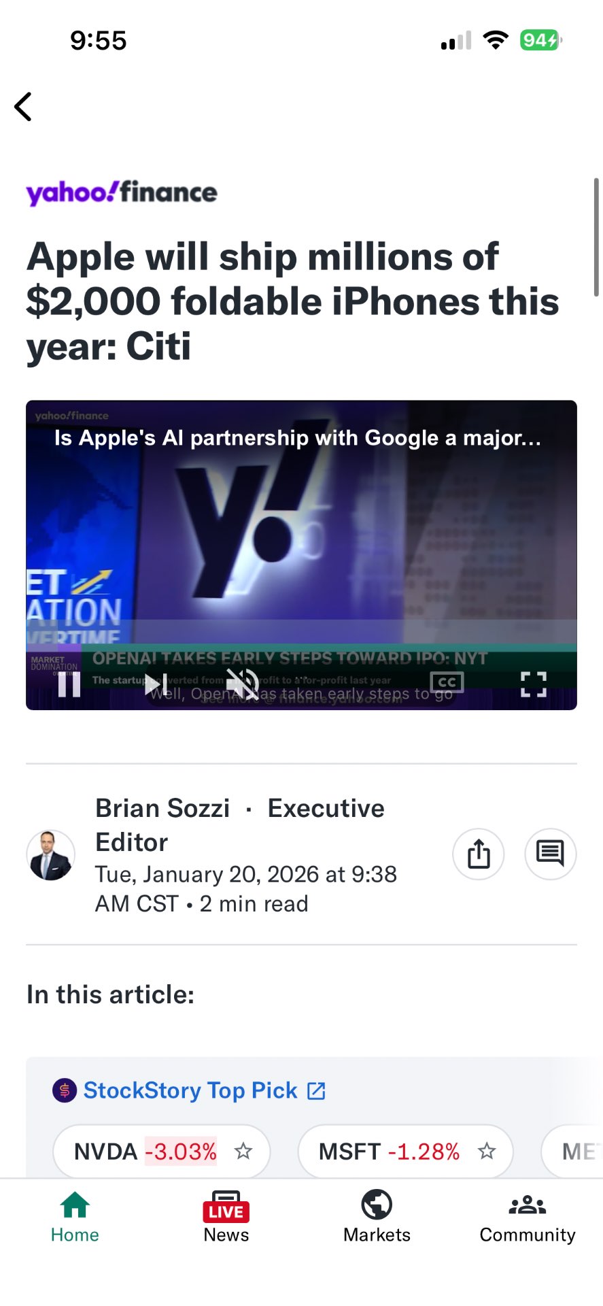Screen dimensions: 603x1306
Task: Tap the Yahoo Finance logo
Action: (x=122, y=192)
